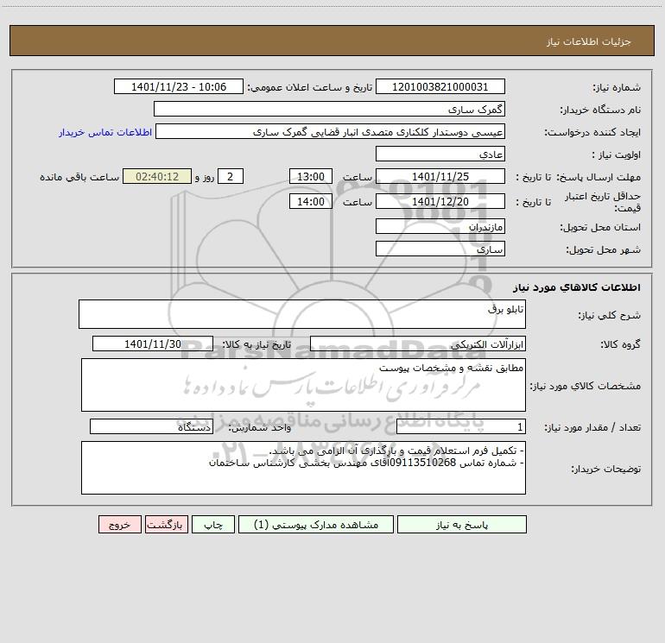Click the label 'نام دستگاه خریدار:'
665x643 pixels.
(x=600, y=110)
